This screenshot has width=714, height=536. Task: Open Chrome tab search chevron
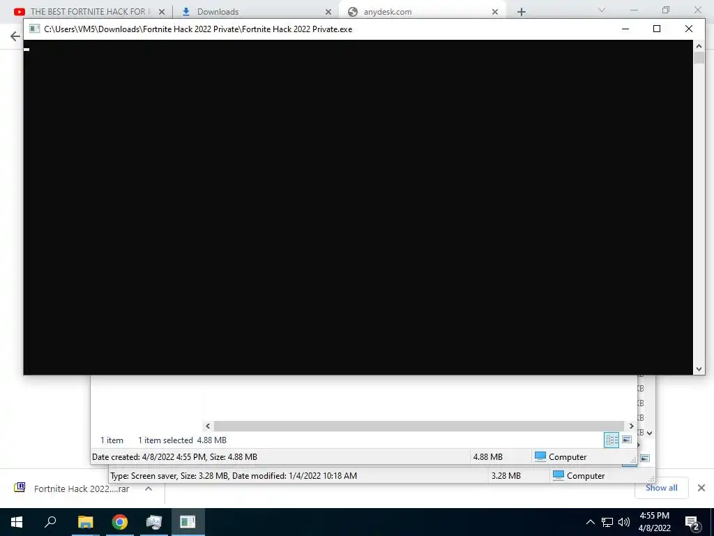click(x=602, y=10)
